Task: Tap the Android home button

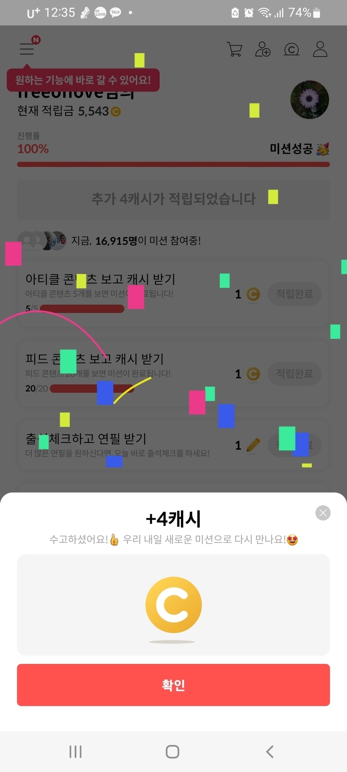Action: coord(173,751)
